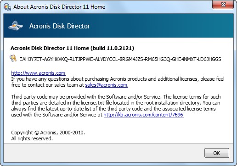Click the Copyright Acronis 2000-2010 line

click(48, 133)
